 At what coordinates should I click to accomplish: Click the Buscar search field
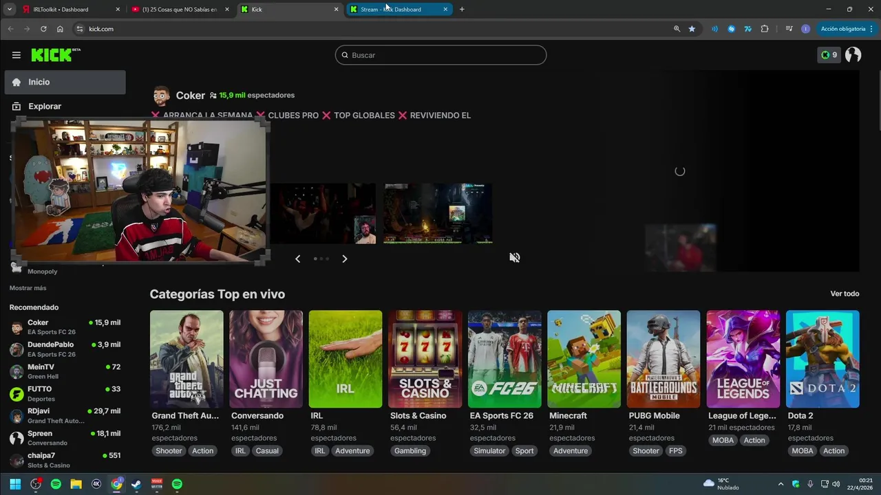click(x=440, y=55)
